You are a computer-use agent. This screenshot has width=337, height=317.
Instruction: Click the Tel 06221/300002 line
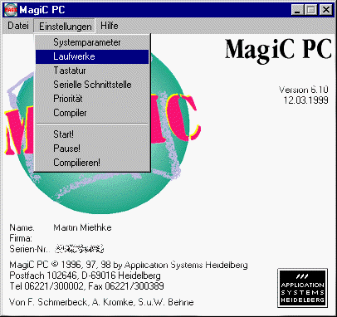86,286
